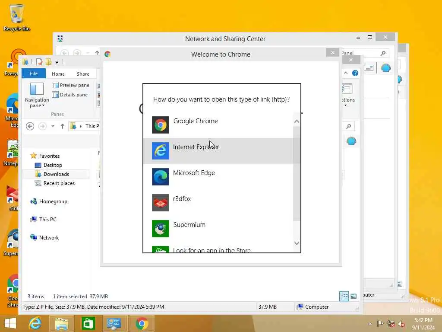The image size is (442, 332).
Task: Go back in Network and Sharing Center
Action: [64, 53]
